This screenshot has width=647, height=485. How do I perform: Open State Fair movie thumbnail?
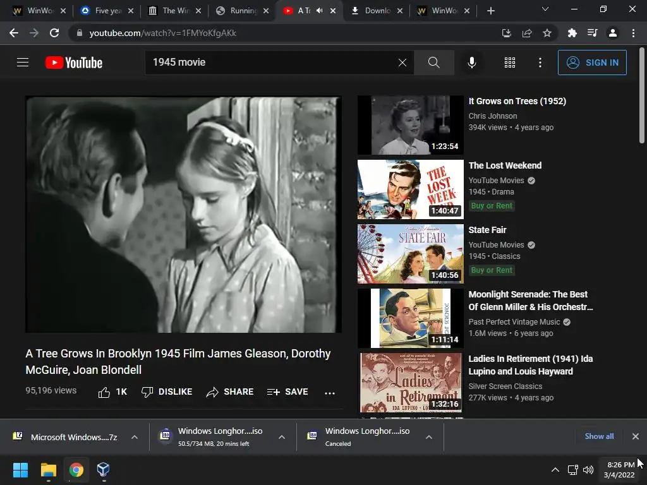[x=411, y=254]
